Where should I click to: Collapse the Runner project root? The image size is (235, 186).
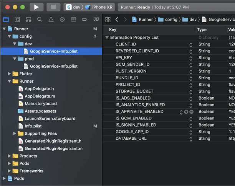4,29
